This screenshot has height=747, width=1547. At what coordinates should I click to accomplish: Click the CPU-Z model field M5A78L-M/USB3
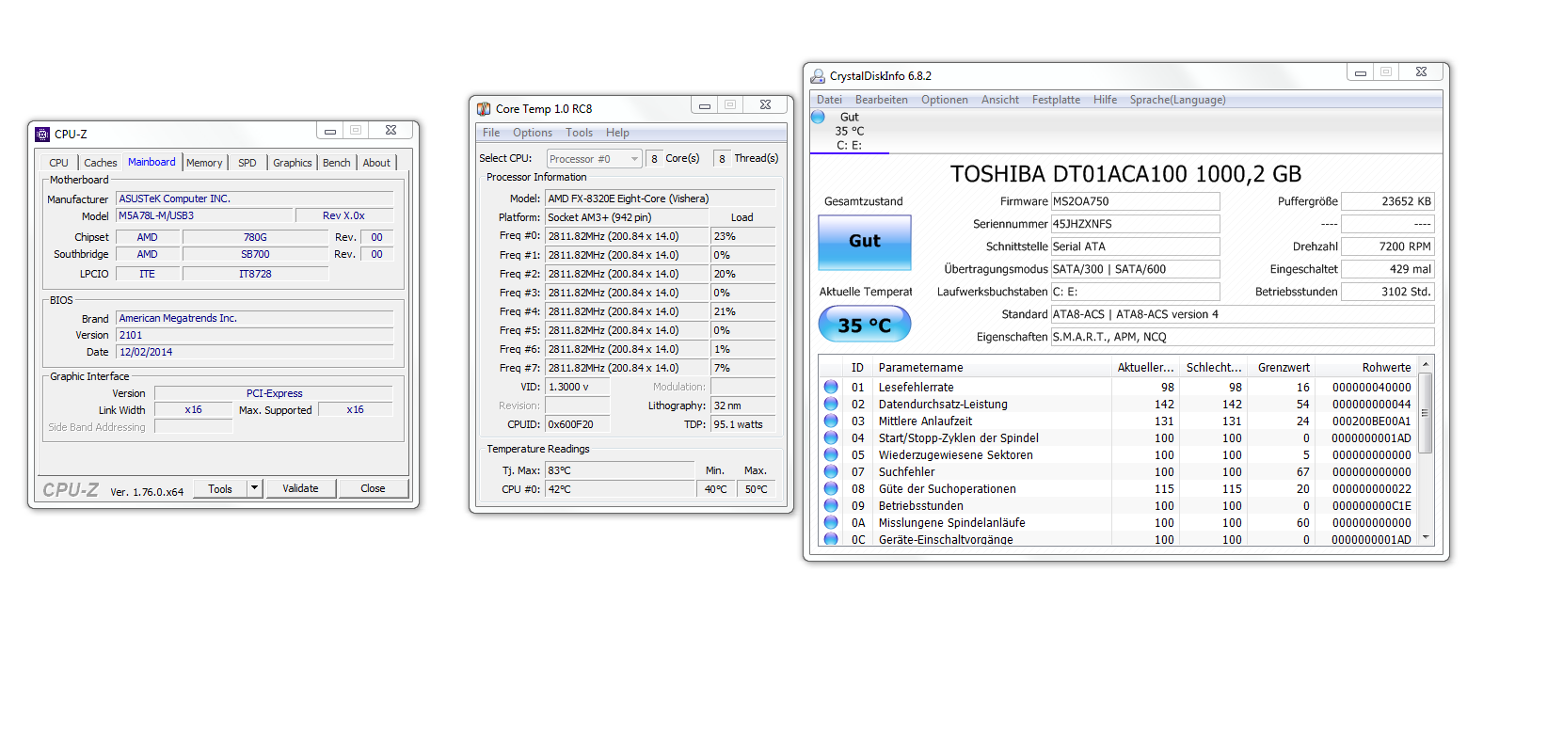click(x=203, y=216)
